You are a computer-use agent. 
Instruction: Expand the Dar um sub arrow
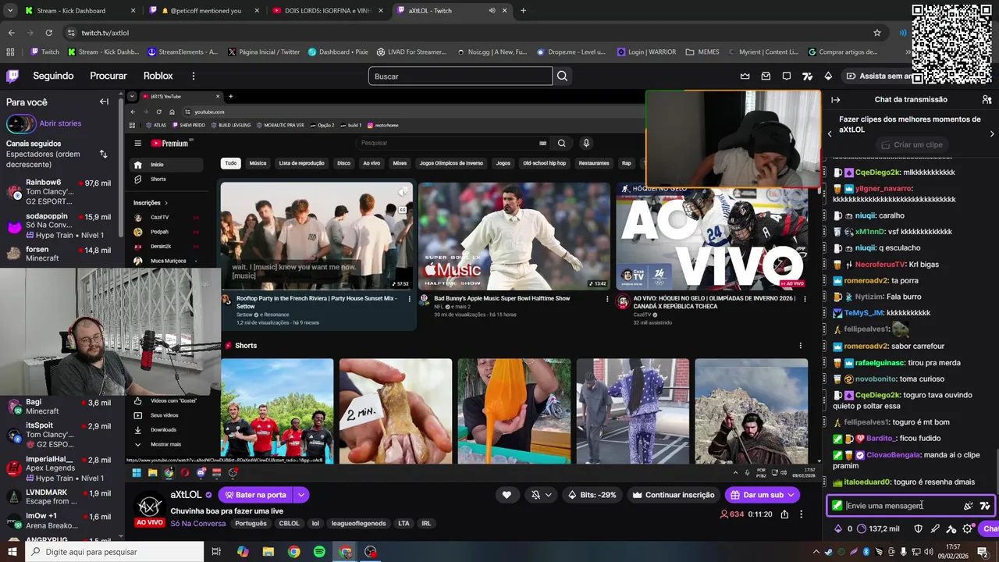(x=791, y=495)
